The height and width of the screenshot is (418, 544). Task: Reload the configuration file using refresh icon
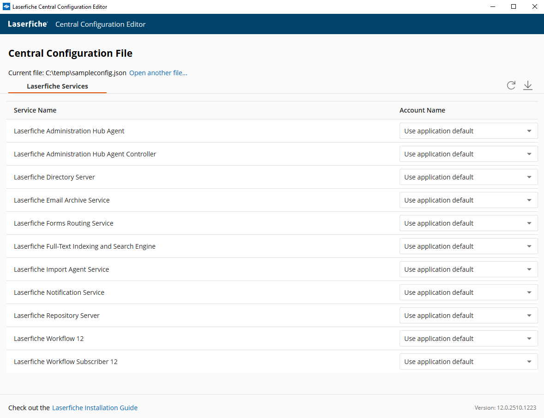coord(511,85)
